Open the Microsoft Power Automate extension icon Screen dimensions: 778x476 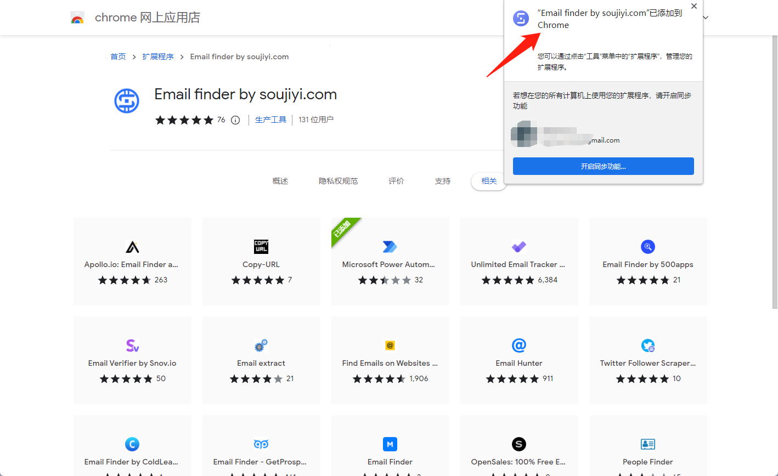(390, 247)
